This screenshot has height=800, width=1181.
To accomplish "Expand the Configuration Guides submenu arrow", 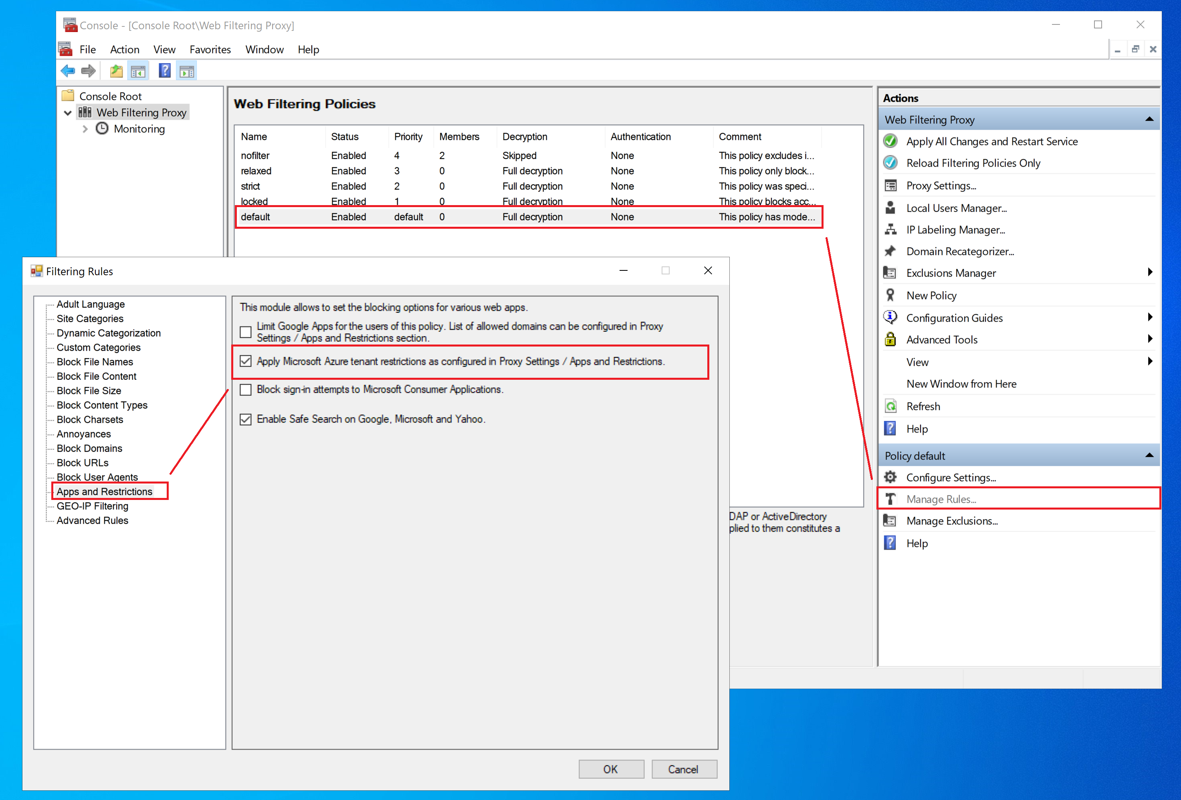I will (x=1150, y=317).
